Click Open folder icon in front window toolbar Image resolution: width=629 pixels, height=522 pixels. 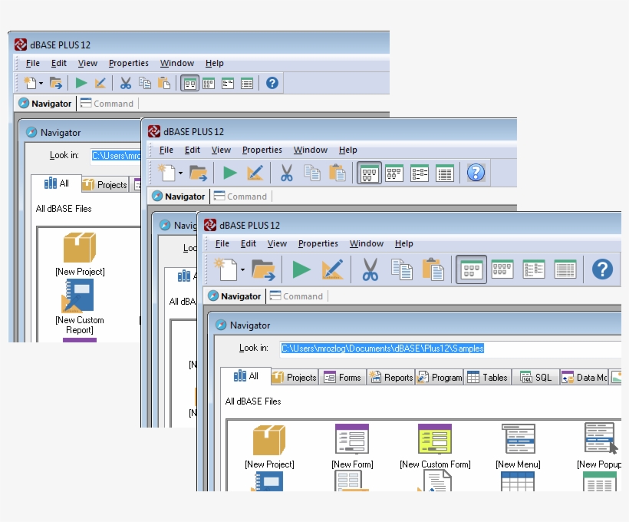263,269
